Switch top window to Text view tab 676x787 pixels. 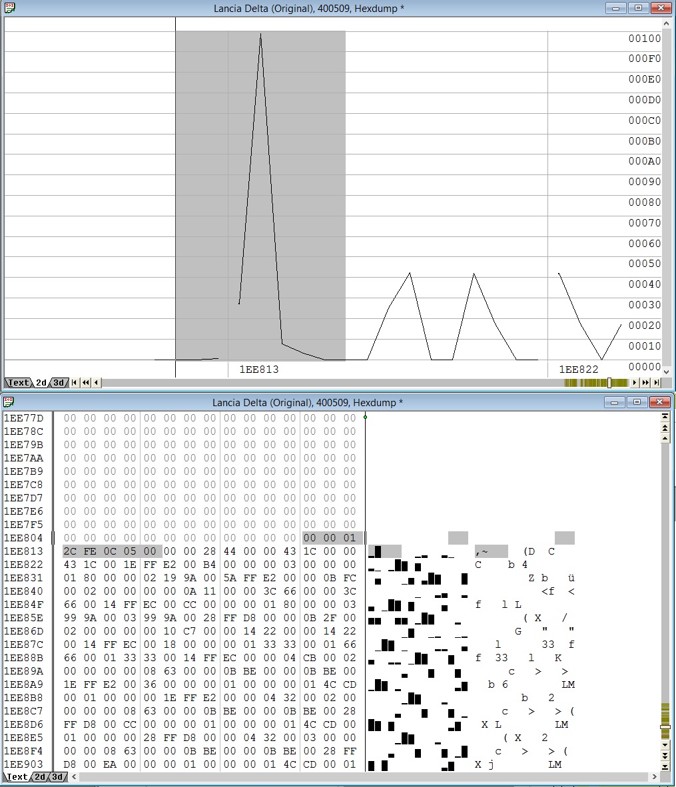18,382
